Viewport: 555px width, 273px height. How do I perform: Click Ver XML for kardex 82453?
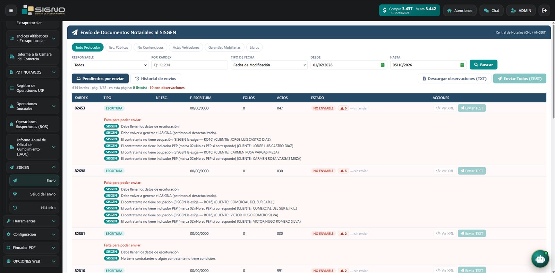coord(445,108)
